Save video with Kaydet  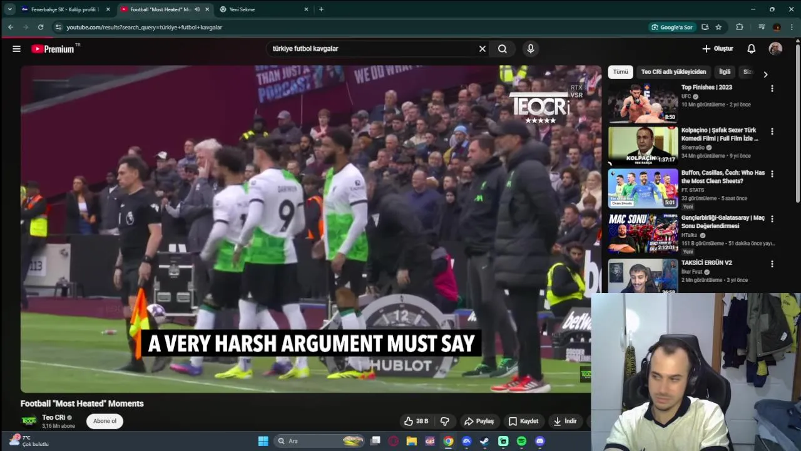(523, 421)
